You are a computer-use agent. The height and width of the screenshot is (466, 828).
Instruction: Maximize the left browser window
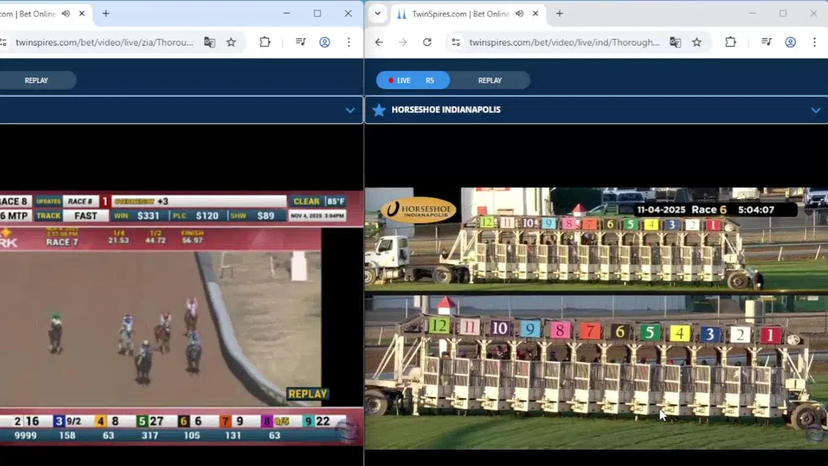coord(317,14)
